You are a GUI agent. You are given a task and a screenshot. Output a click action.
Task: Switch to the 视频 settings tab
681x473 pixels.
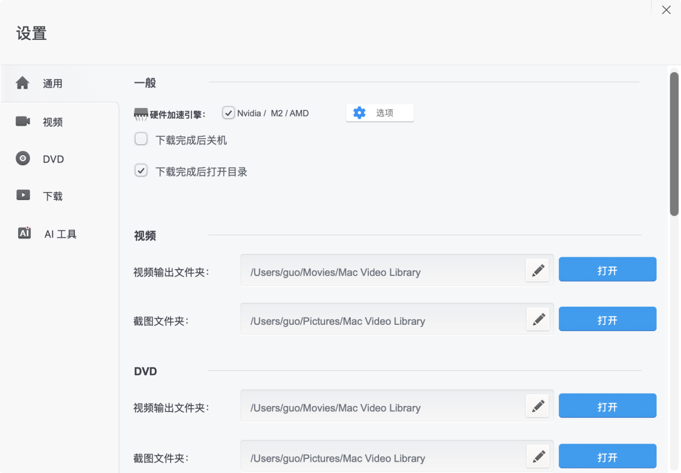point(53,122)
